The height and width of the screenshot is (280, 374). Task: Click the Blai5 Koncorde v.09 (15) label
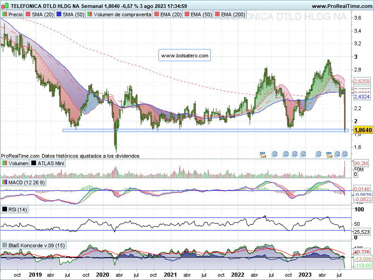click(36, 245)
